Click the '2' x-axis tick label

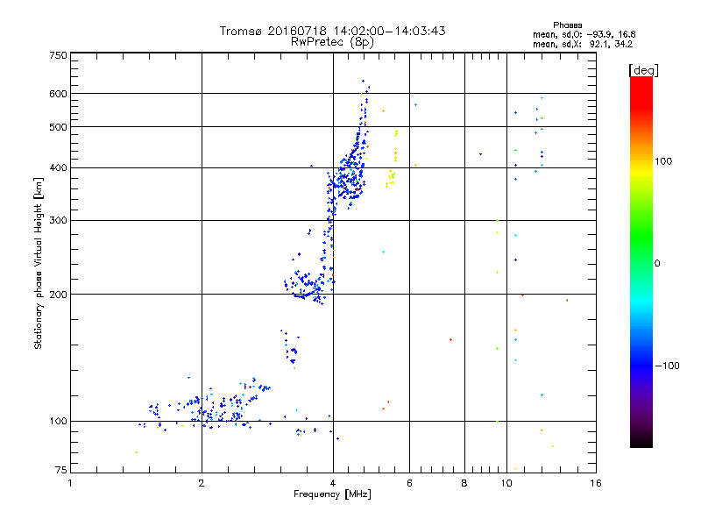click(x=202, y=483)
